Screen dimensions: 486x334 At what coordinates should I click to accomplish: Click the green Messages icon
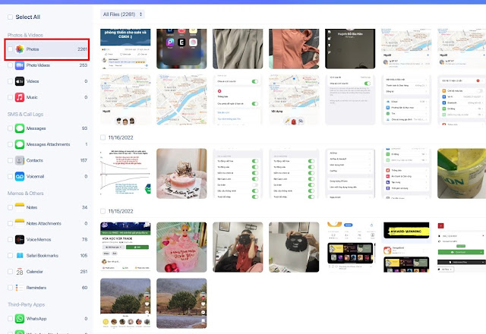[20, 128]
